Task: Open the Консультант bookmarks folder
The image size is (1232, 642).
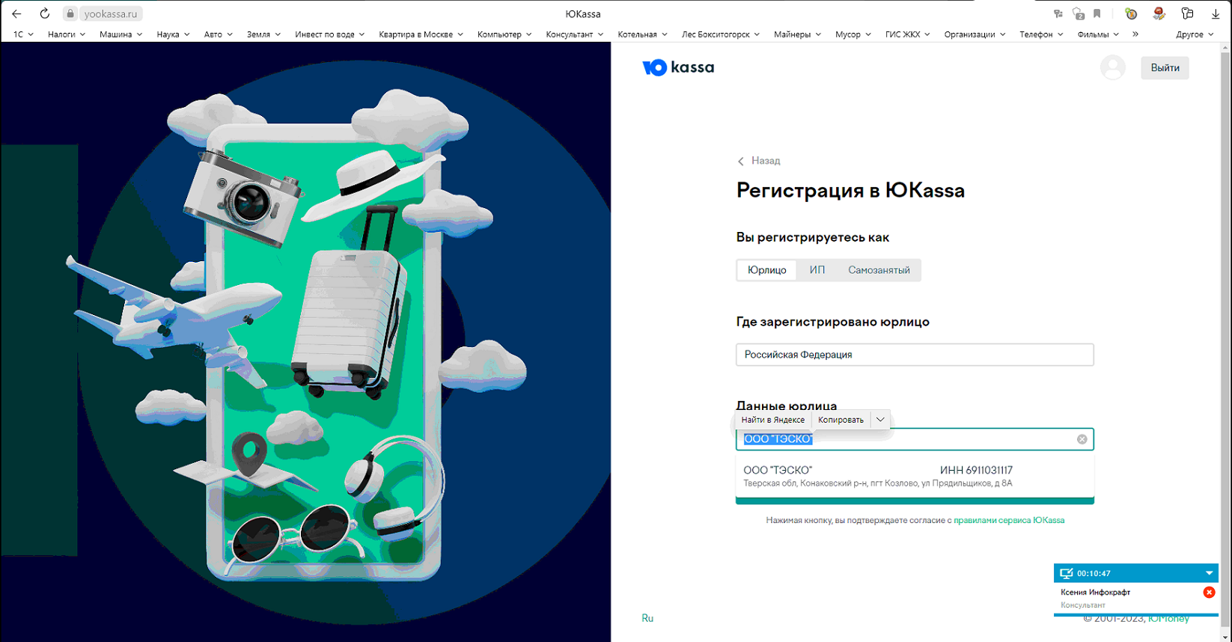Action: 574,34
